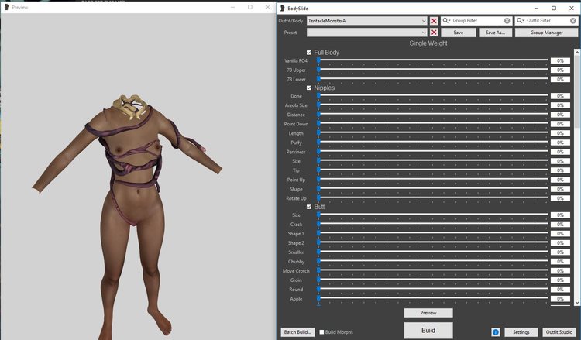581x340 pixels.
Task: Click the BodySlide window title icon
Action: [282, 9]
